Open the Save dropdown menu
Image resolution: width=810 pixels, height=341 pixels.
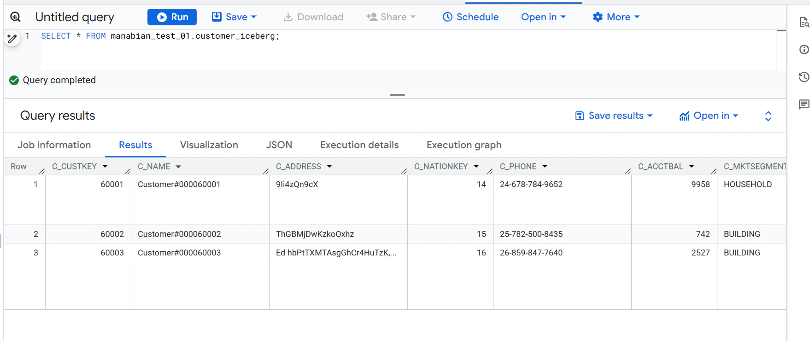click(x=234, y=17)
